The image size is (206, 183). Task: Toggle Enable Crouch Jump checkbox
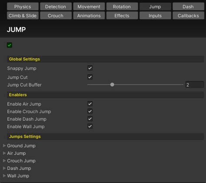(90, 111)
